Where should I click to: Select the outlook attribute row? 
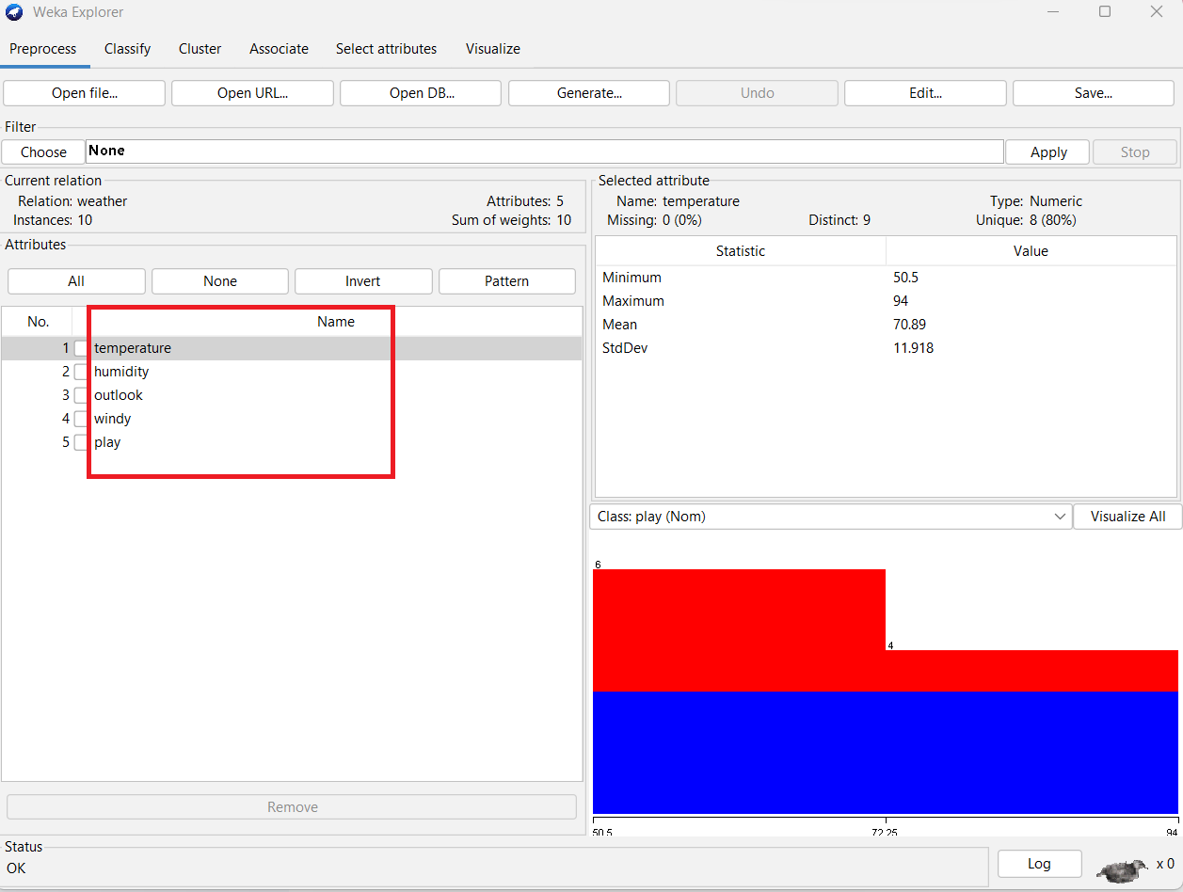pos(292,395)
